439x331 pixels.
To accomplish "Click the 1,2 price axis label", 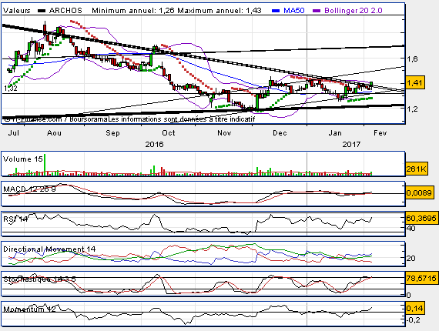I will tap(412, 109).
